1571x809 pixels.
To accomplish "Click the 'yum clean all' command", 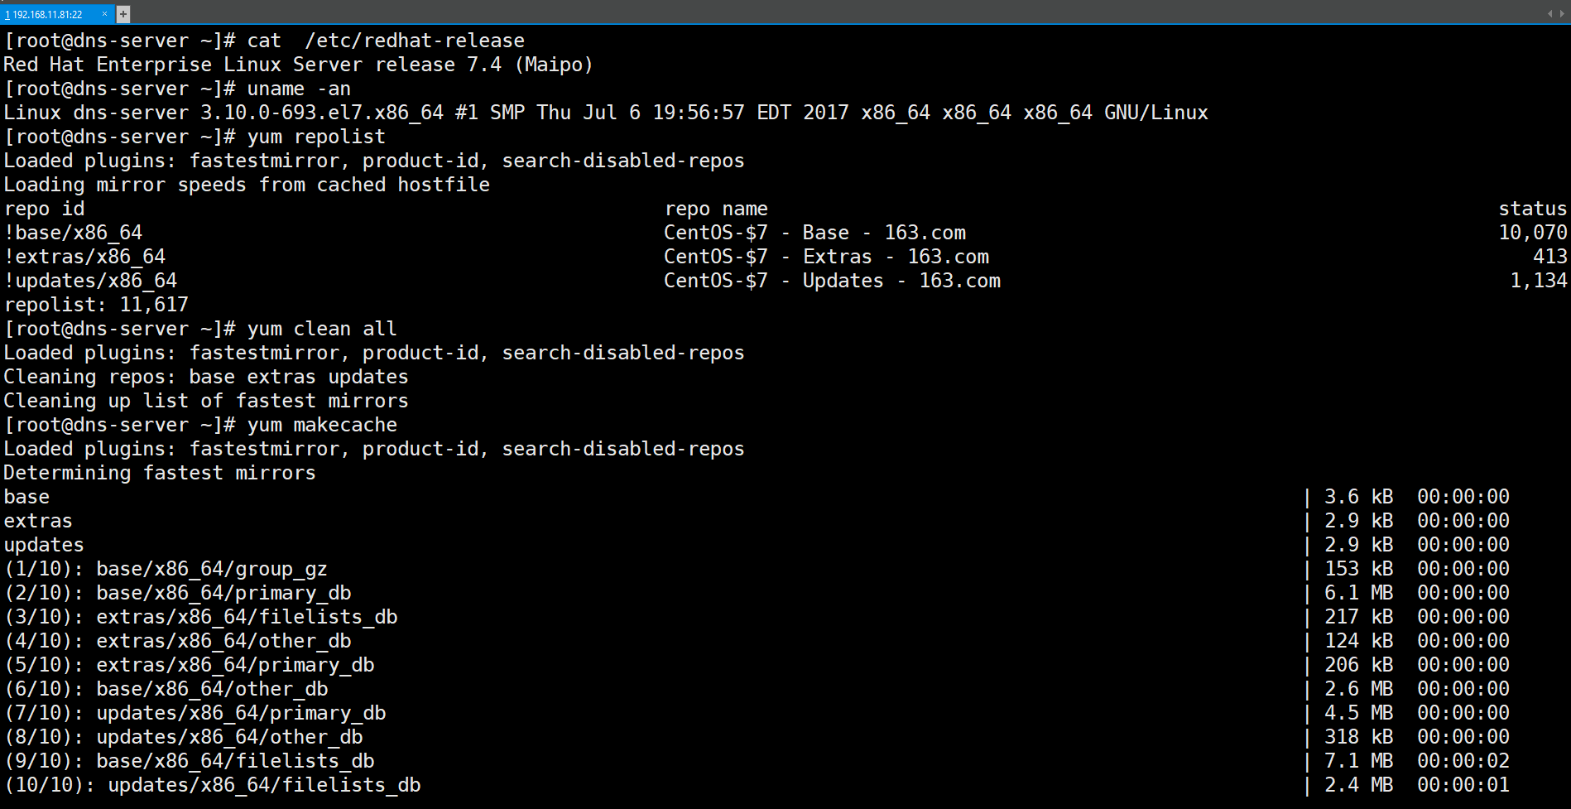I will coord(322,329).
